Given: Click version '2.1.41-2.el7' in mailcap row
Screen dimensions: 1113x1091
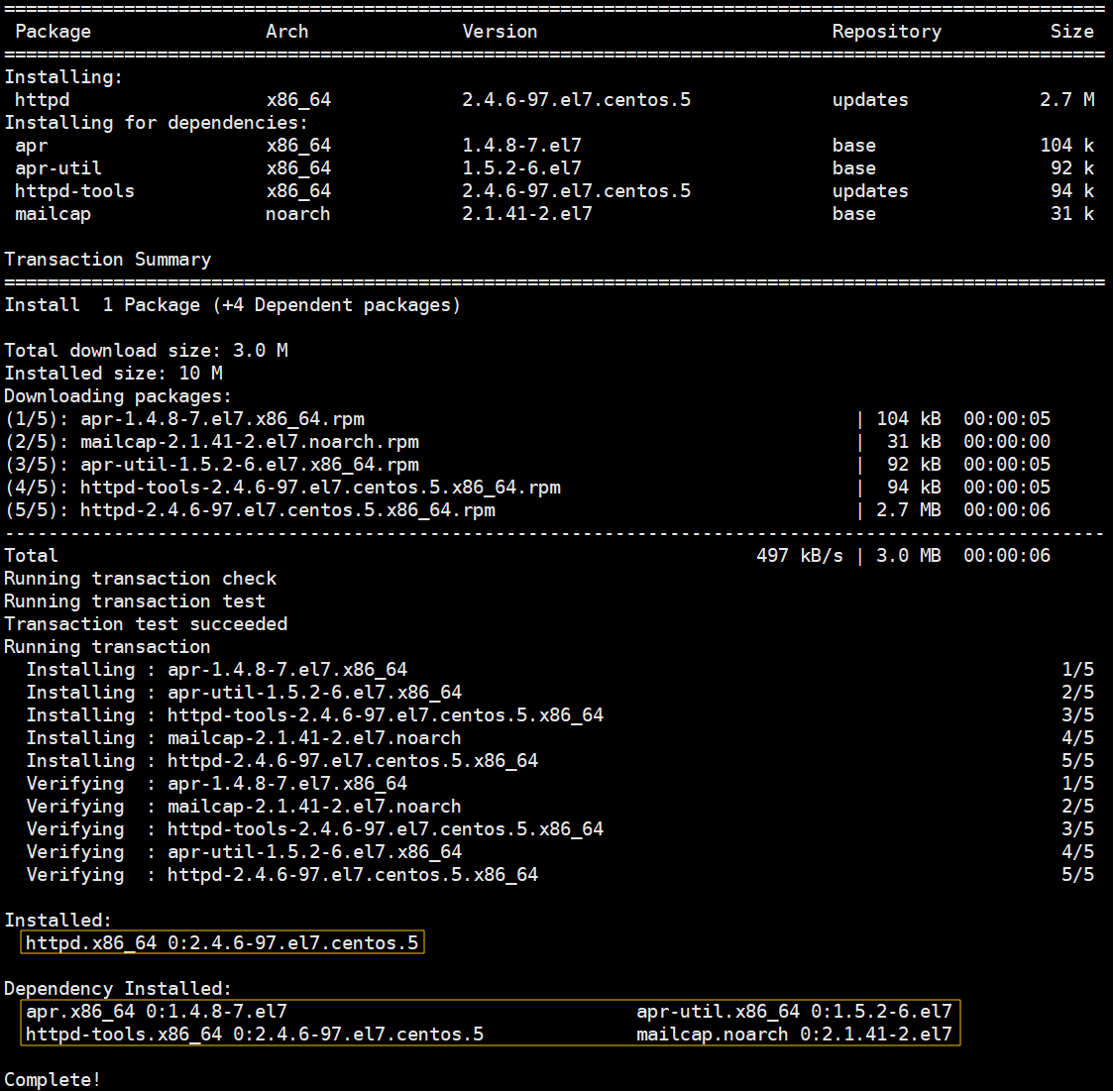Looking at the screenshot, I should pos(527,214).
